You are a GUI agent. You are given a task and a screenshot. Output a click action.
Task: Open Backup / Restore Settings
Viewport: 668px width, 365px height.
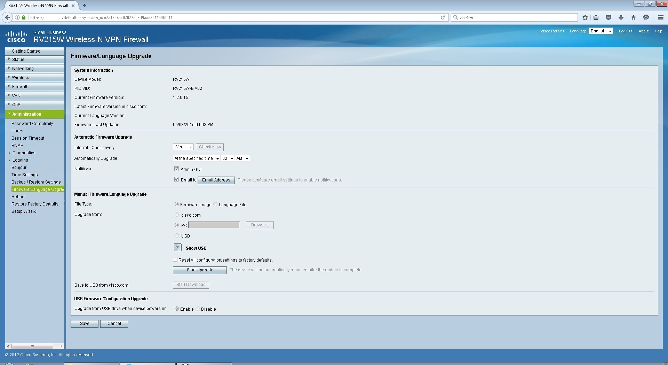coord(36,182)
